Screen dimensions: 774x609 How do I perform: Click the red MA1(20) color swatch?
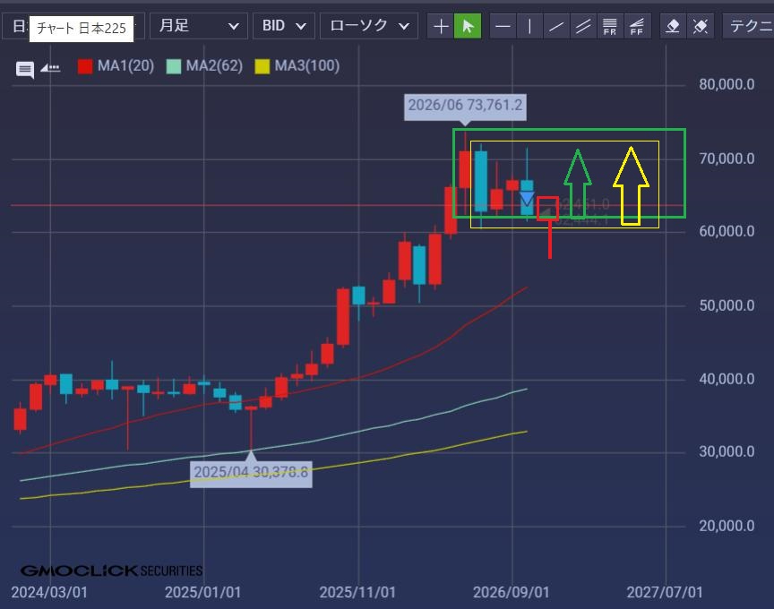(85, 66)
